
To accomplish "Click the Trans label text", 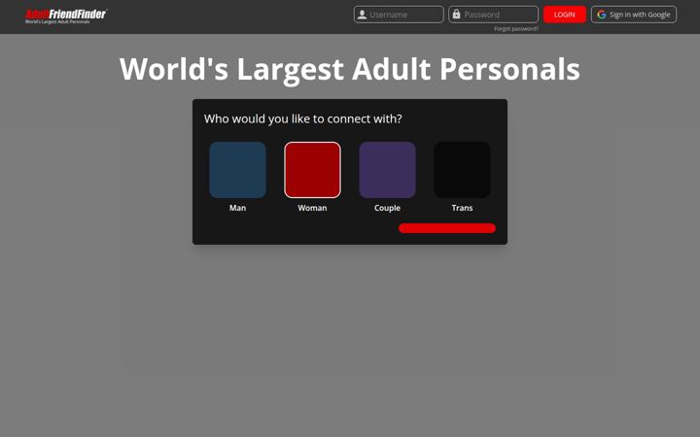I will click(462, 208).
